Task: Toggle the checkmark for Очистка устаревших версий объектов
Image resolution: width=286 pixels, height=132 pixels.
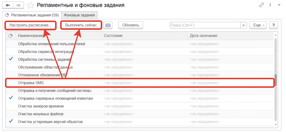Action: coord(11,121)
